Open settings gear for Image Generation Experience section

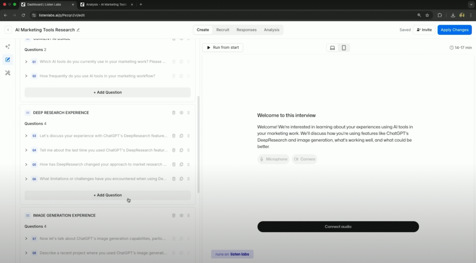click(181, 216)
